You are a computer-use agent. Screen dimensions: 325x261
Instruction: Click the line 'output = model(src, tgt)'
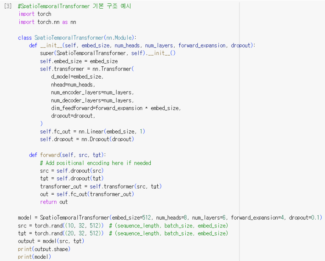[x=51, y=241]
